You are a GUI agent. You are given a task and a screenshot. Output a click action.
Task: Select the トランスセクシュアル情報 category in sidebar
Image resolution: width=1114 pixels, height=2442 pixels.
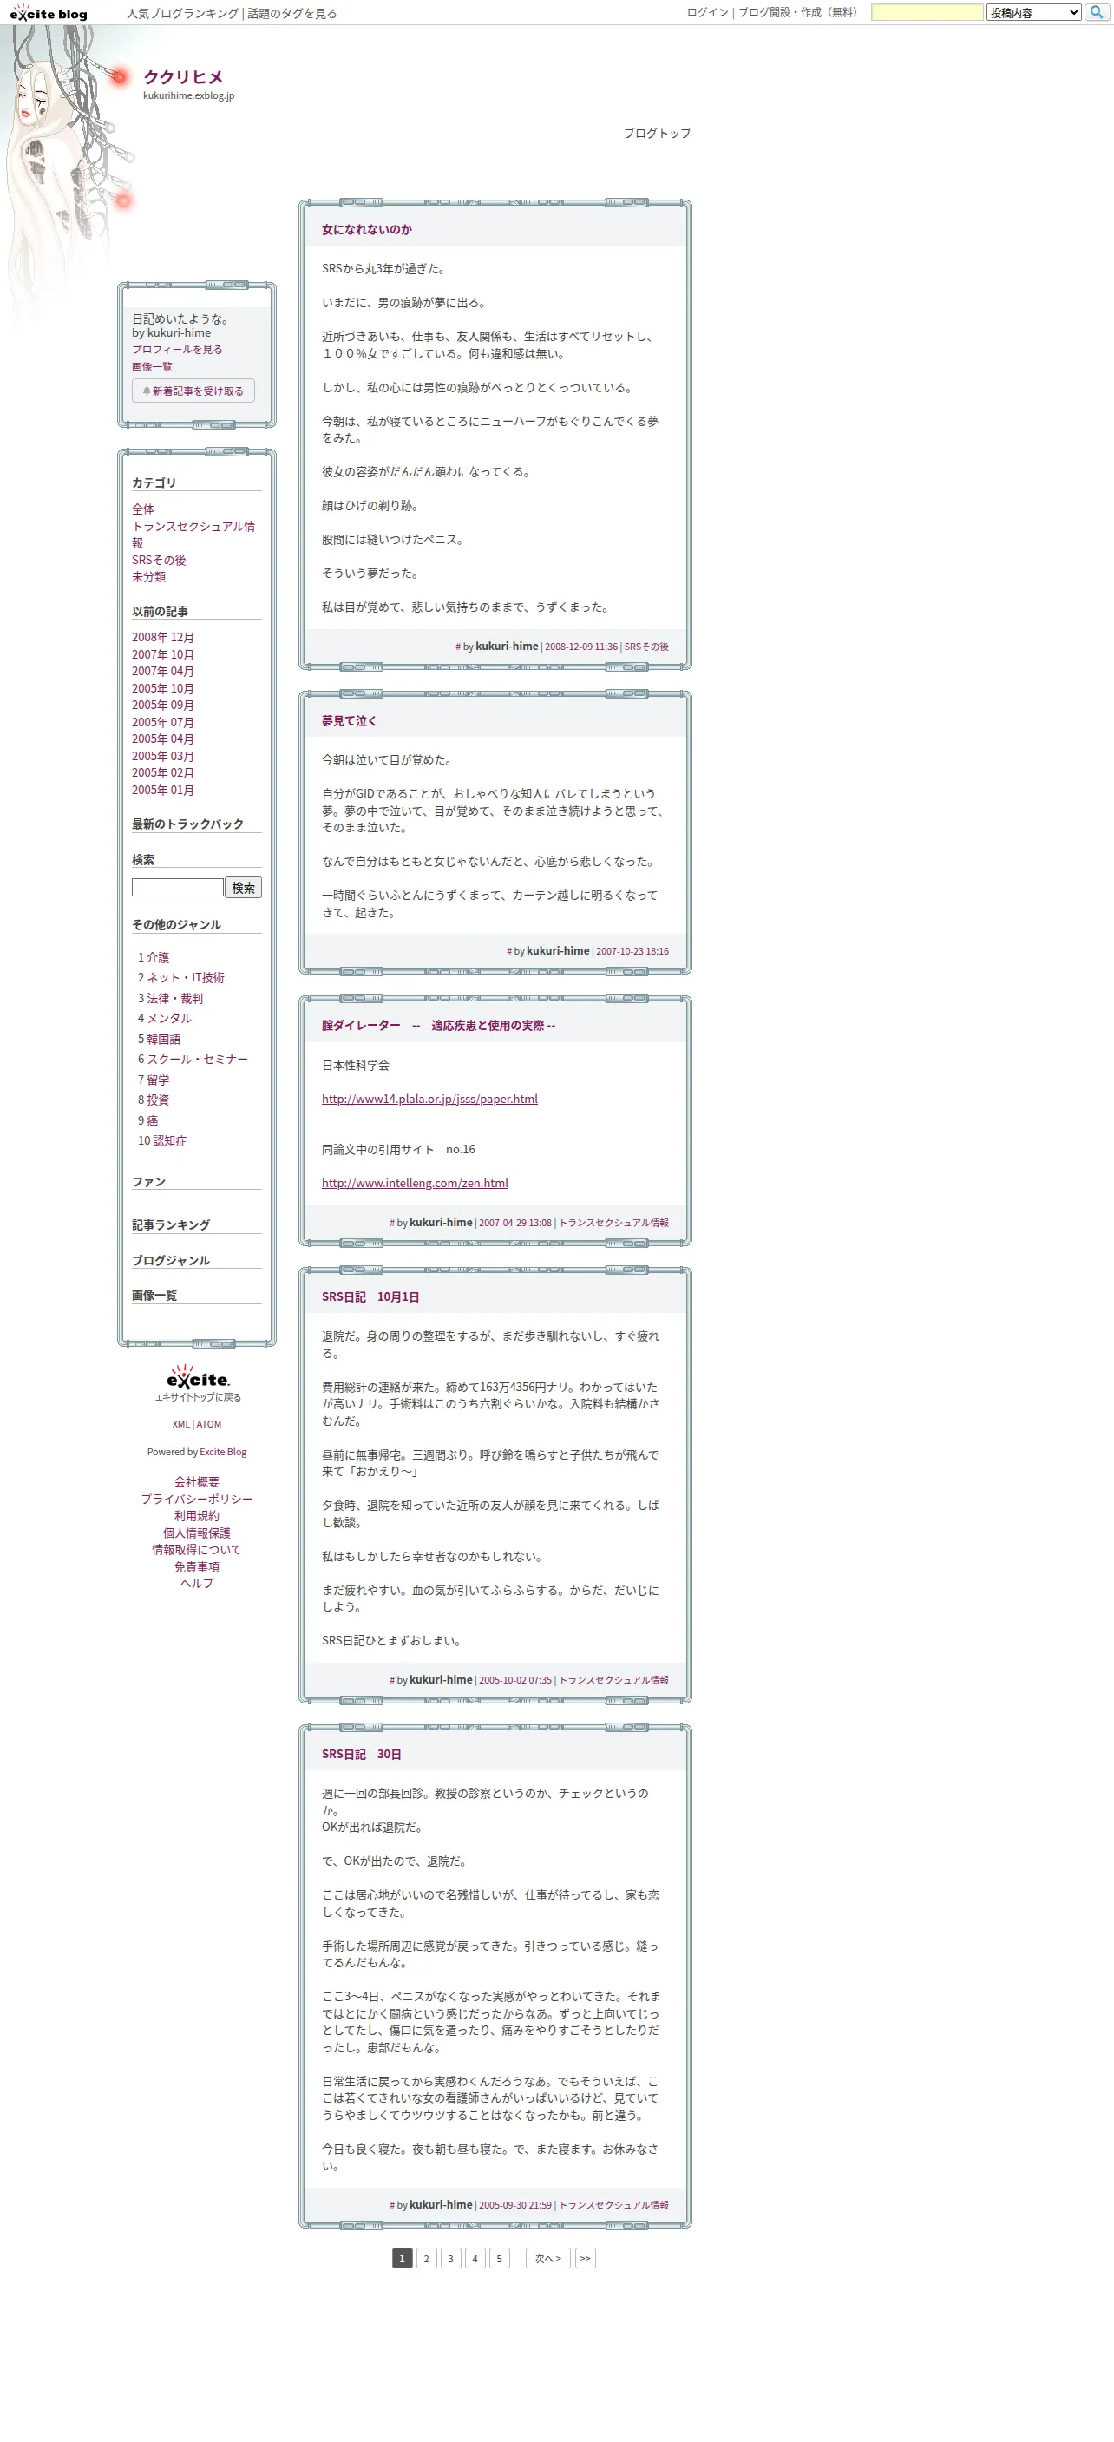click(x=193, y=535)
